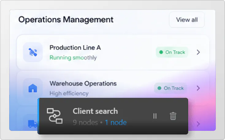Click Warehouse Operations On Track badge
Viewport: 225px width, 140px height.
point(170,88)
